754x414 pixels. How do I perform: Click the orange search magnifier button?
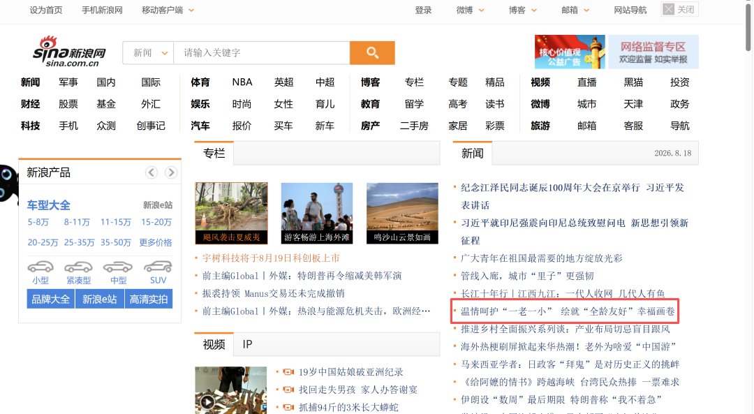(x=372, y=53)
